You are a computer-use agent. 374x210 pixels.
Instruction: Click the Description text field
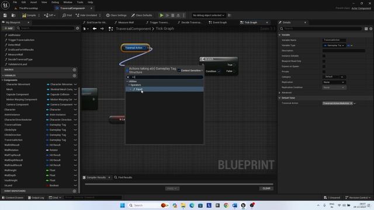pyautogui.click(x=344, y=51)
